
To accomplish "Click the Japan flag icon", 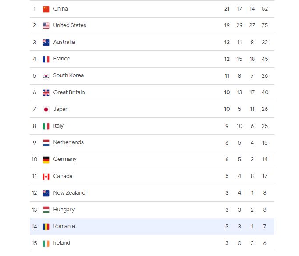I will 46,109.
